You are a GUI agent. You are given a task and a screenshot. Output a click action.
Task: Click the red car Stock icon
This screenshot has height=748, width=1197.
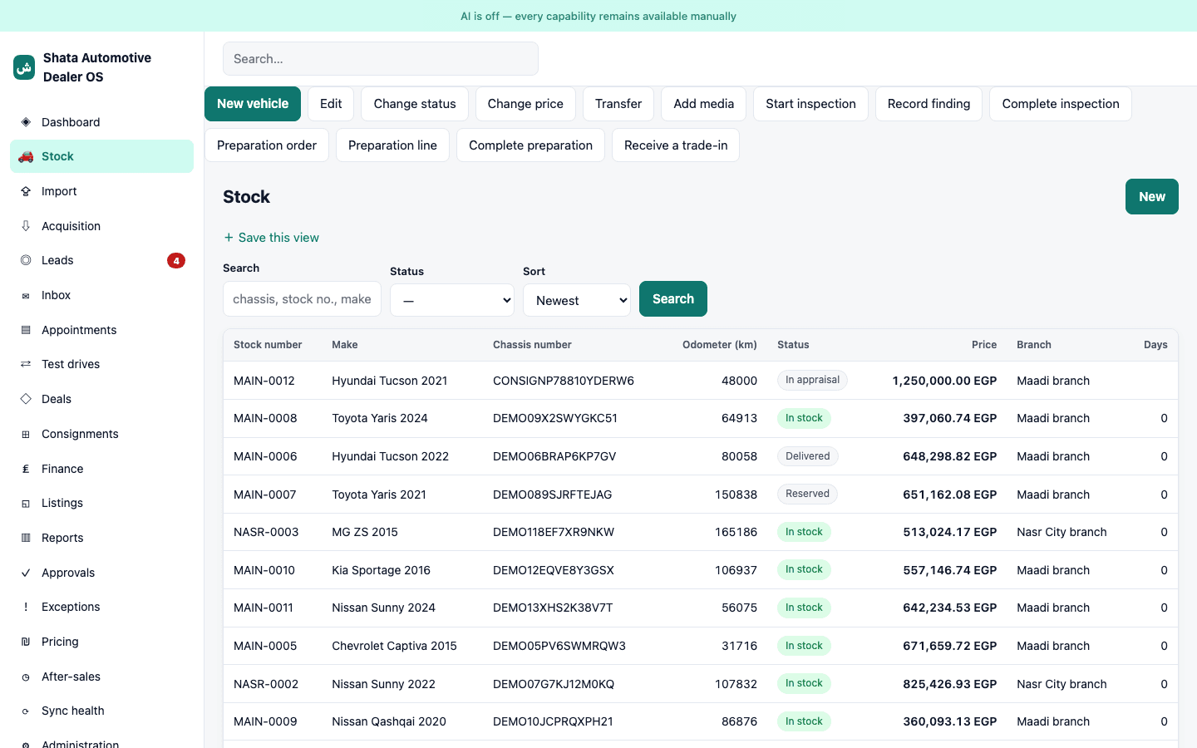(x=26, y=156)
